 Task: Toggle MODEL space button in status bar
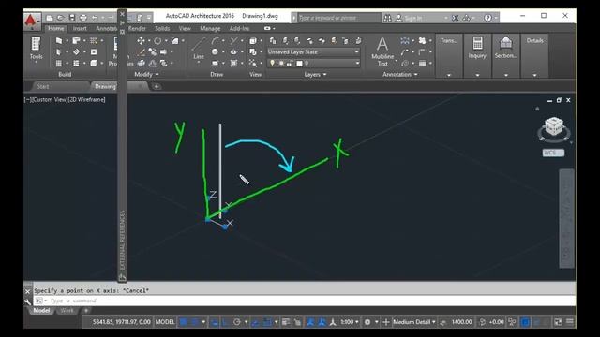click(x=165, y=322)
